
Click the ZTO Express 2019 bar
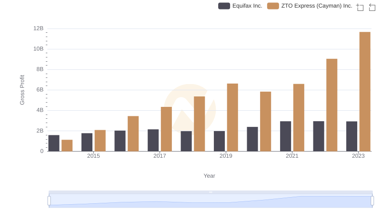click(x=232, y=117)
